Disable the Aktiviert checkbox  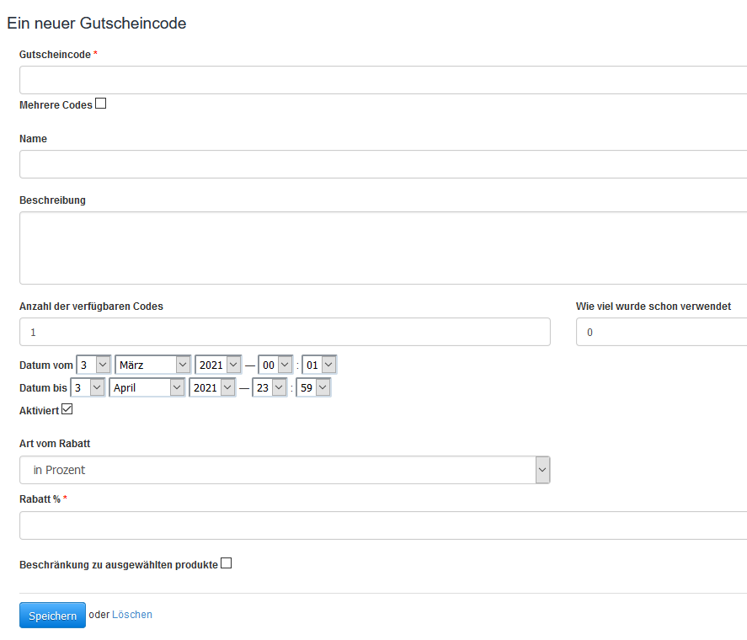[68, 408]
